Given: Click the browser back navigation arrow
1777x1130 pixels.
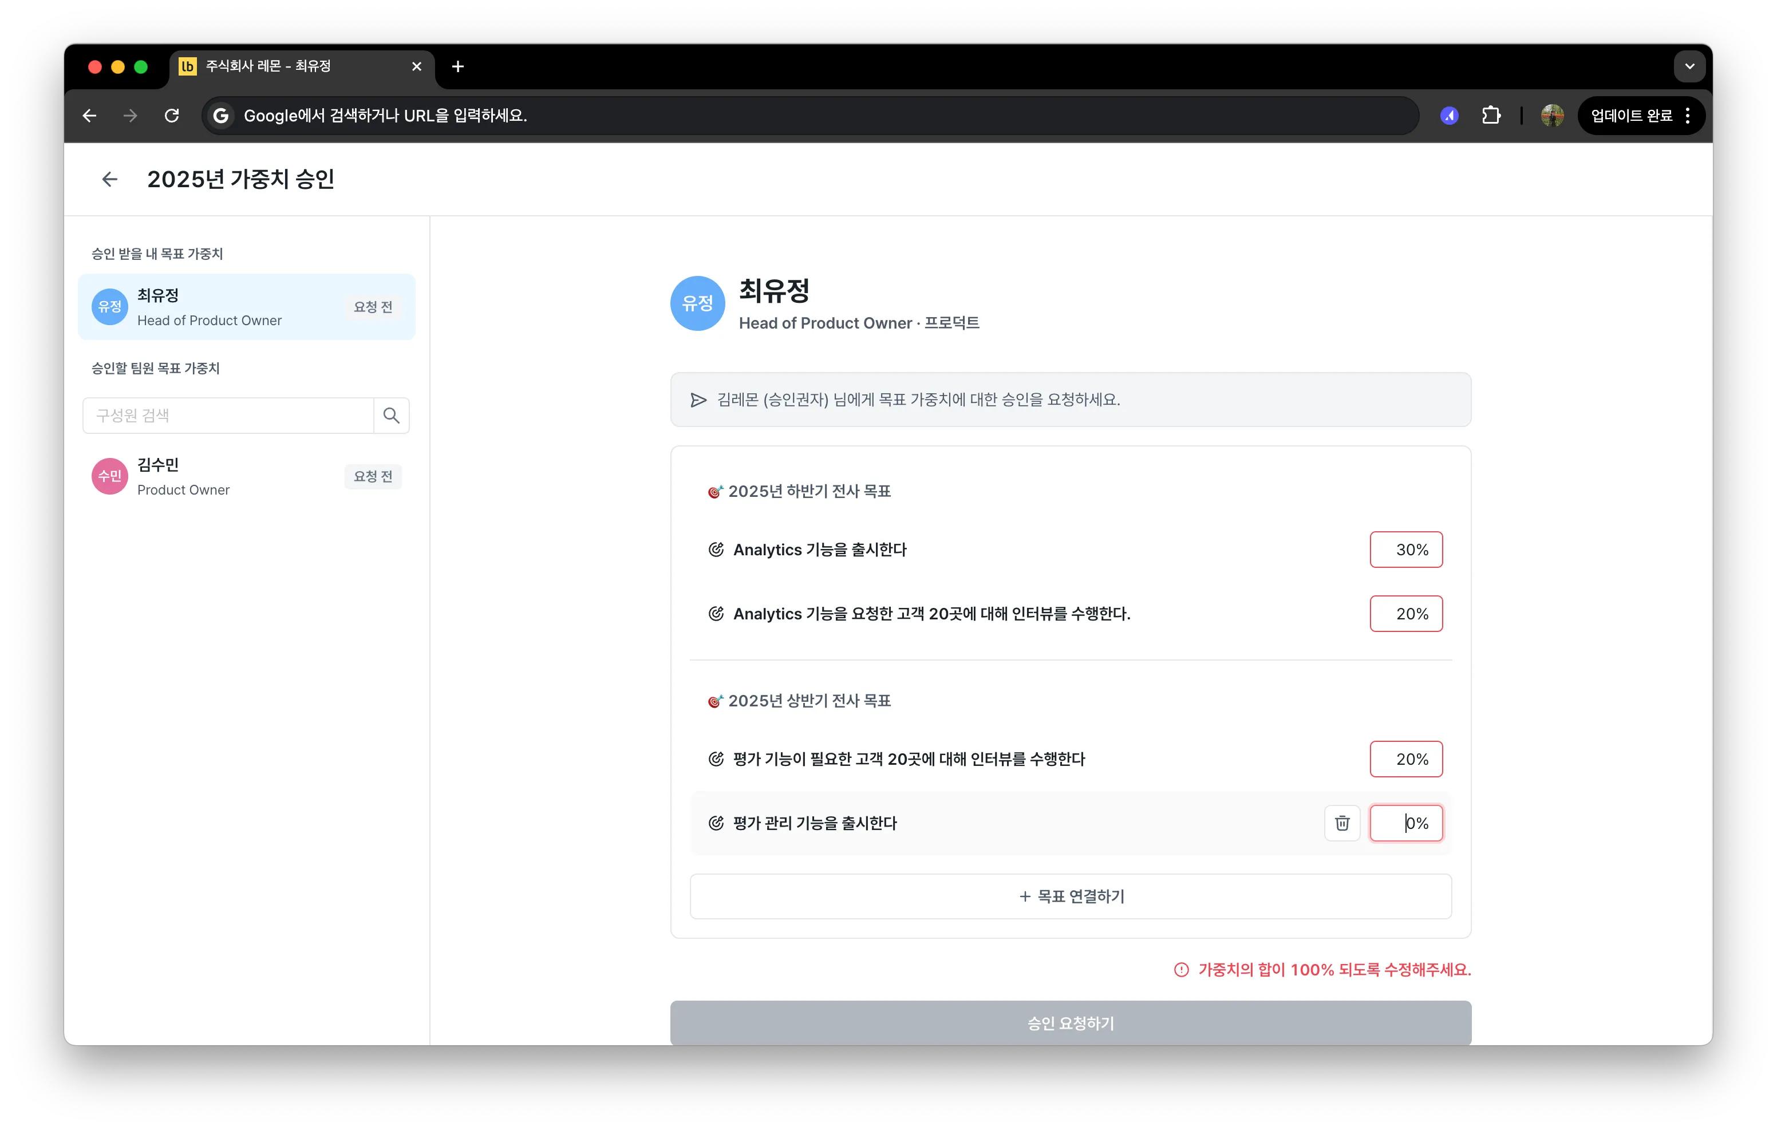Looking at the screenshot, I should point(89,116).
